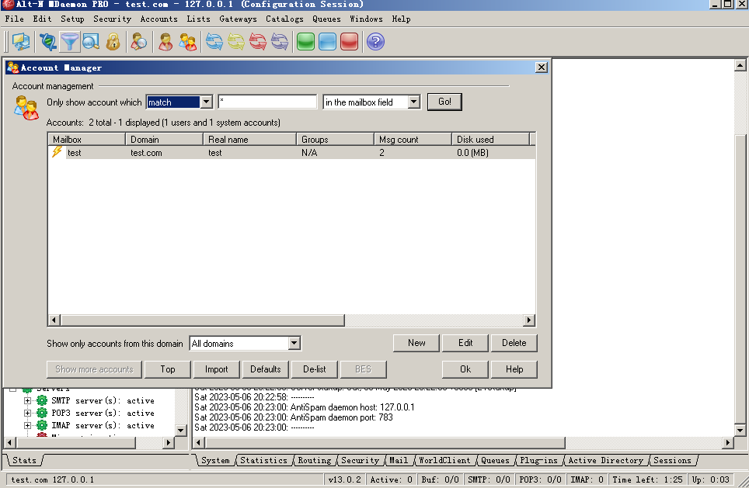Switch to the Plug-ins log tab
The image size is (749, 488).
tap(538, 460)
